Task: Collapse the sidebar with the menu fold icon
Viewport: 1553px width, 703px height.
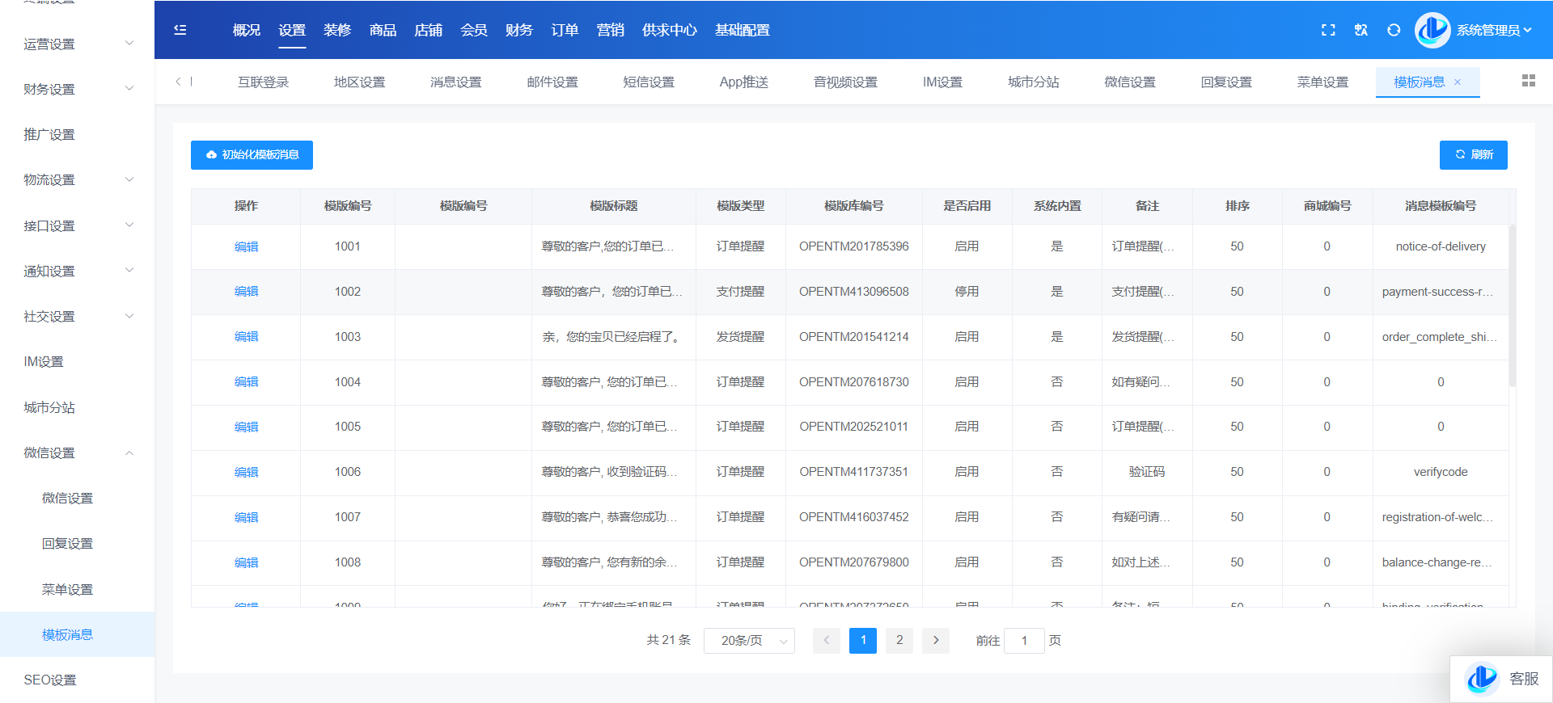Action: pos(180,30)
